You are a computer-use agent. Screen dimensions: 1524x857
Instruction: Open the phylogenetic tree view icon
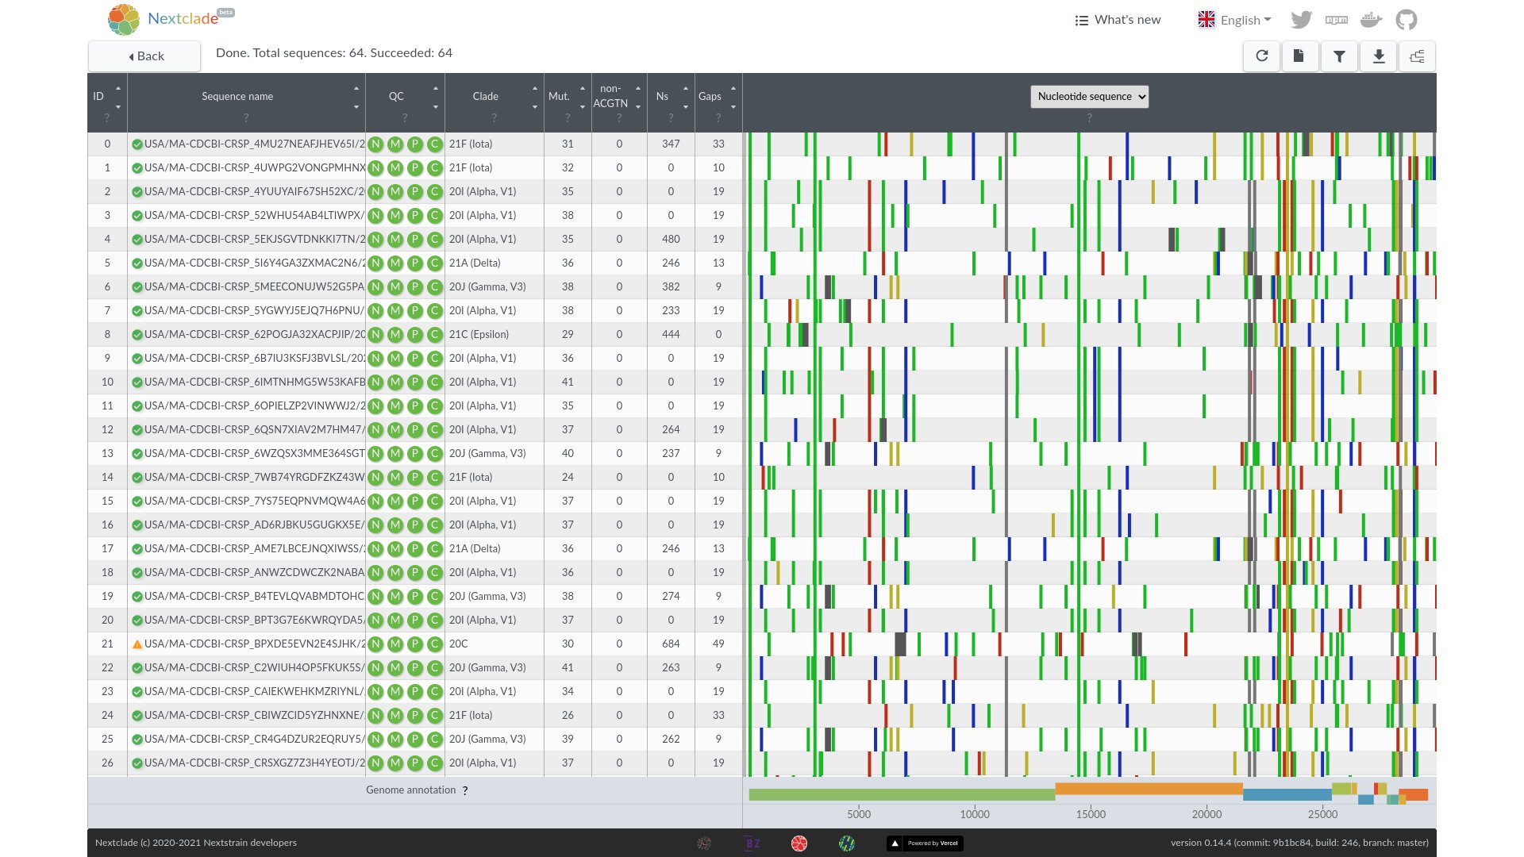[1417, 56]
